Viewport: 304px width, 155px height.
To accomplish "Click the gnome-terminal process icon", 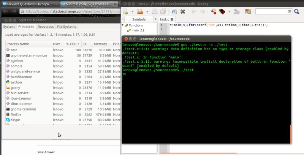I will tap(8, 109).
